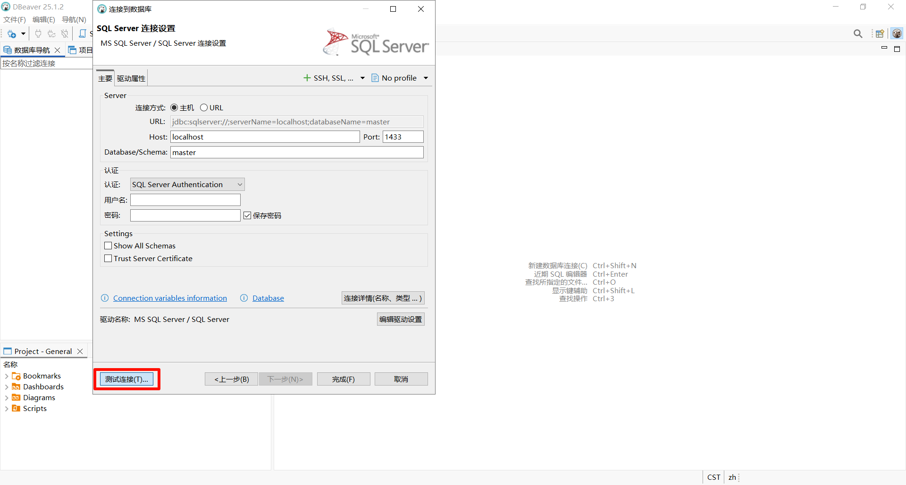Click the Diagrams folder icon
This screenshot has width=906, height=485.
[x=16, y=398]
